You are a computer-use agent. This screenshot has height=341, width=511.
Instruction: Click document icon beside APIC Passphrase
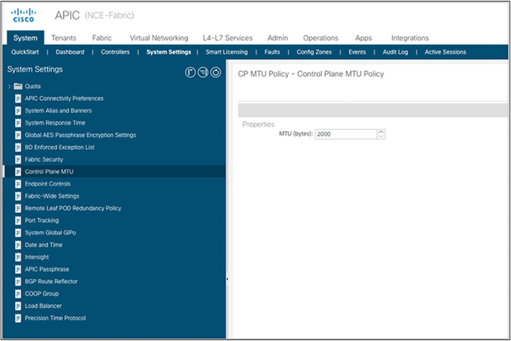pyautogui.click(x=18, y=269)
